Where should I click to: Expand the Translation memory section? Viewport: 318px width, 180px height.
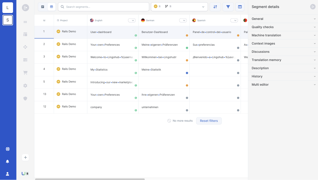(283, 60)
